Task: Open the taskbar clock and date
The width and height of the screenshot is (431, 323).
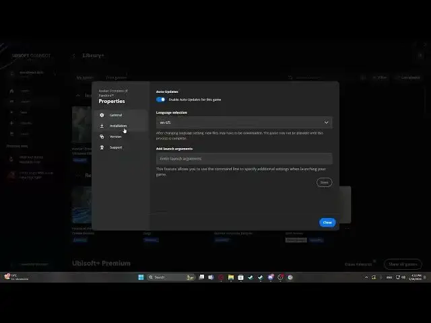Action: coord(415,277)
